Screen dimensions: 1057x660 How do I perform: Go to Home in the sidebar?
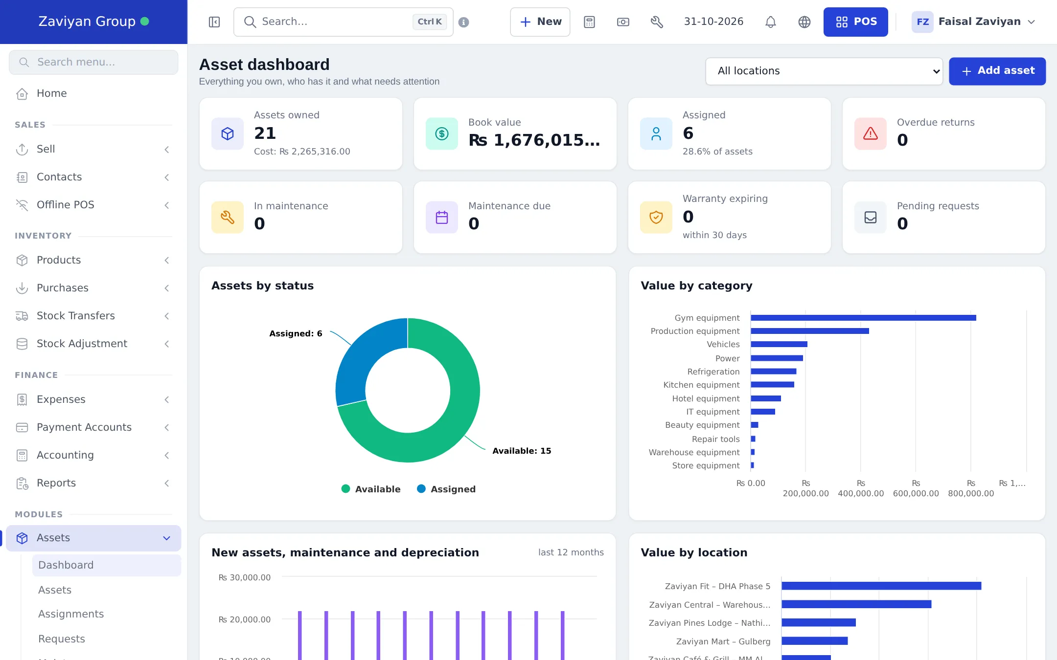(x=93, y=93)
